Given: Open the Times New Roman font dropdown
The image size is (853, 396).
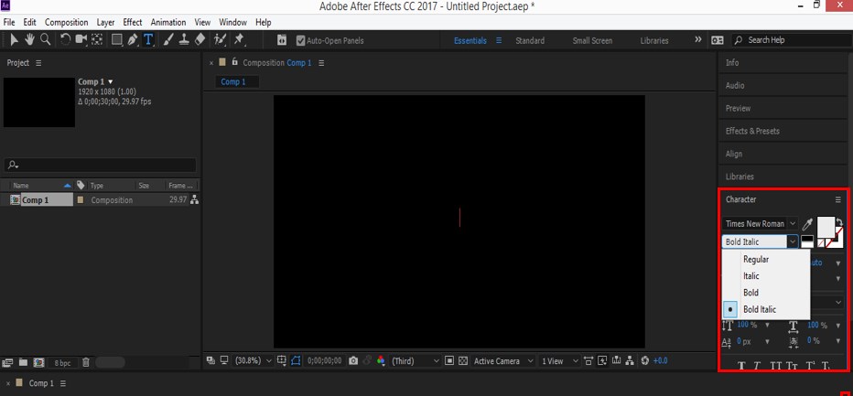Looking at the screenshot, I should [x=793, y=223].
